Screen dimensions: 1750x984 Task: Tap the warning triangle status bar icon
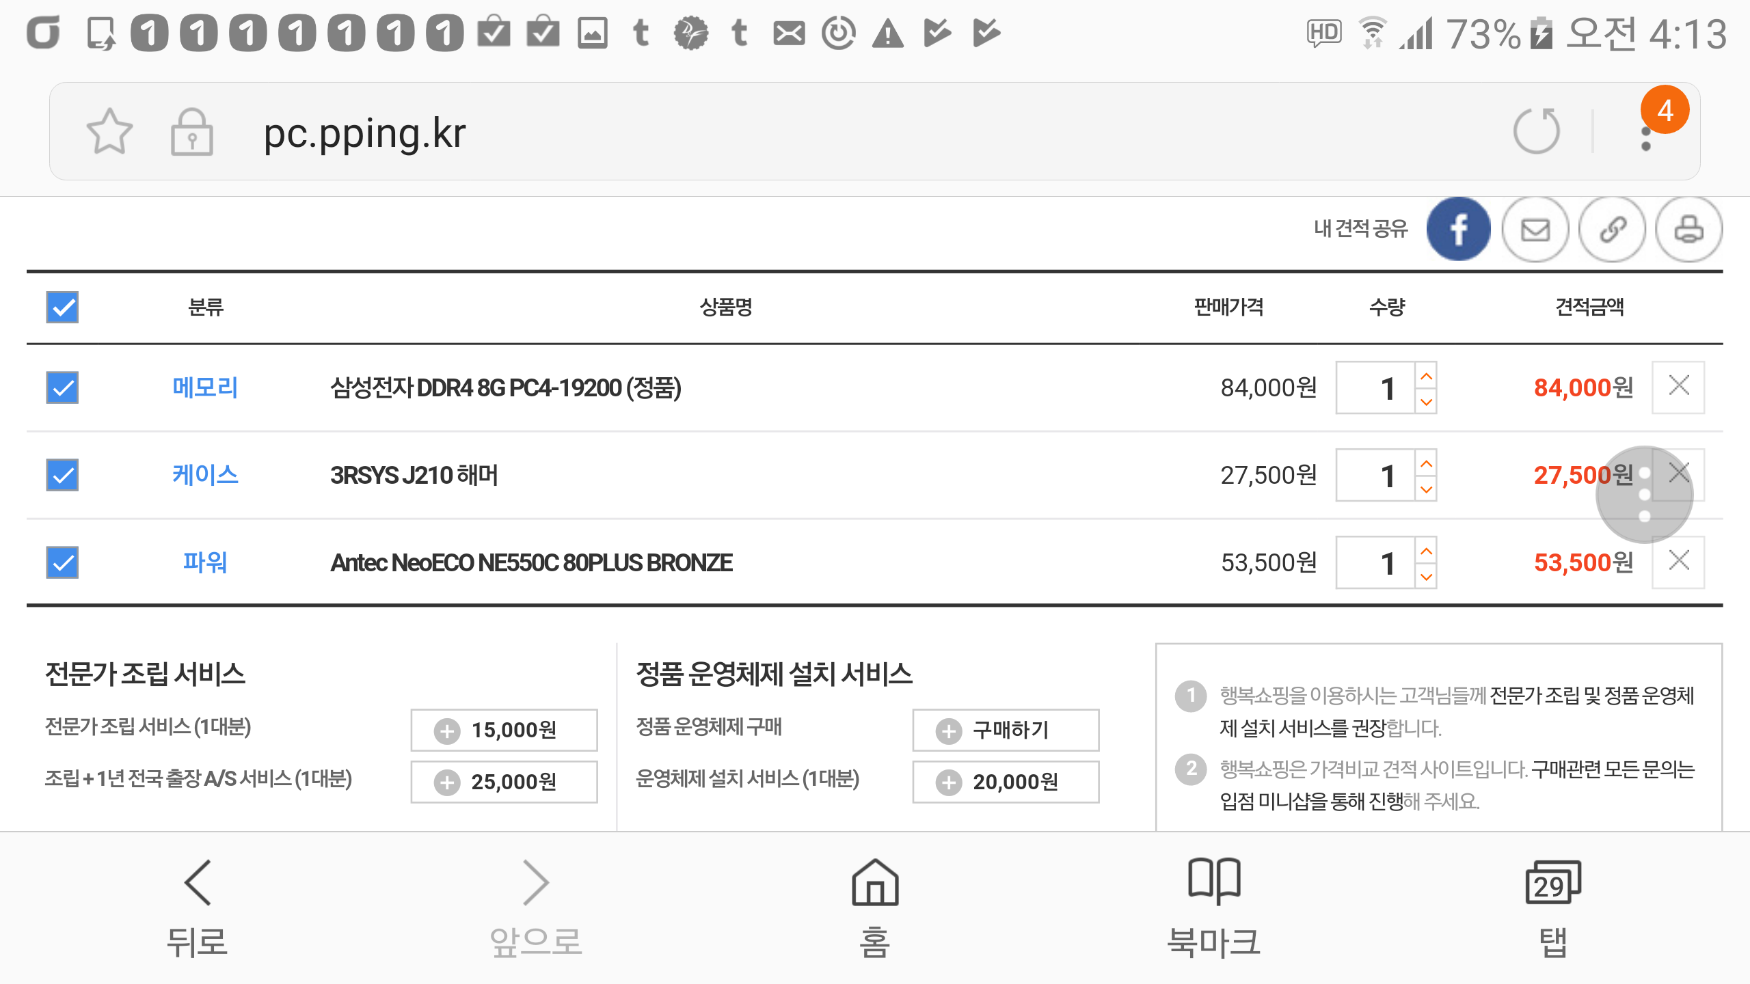tap(888, 33)
